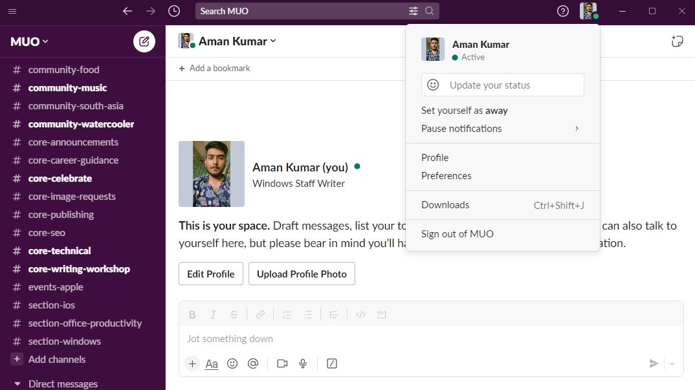Set yourself as away

[x=464, y=111]
